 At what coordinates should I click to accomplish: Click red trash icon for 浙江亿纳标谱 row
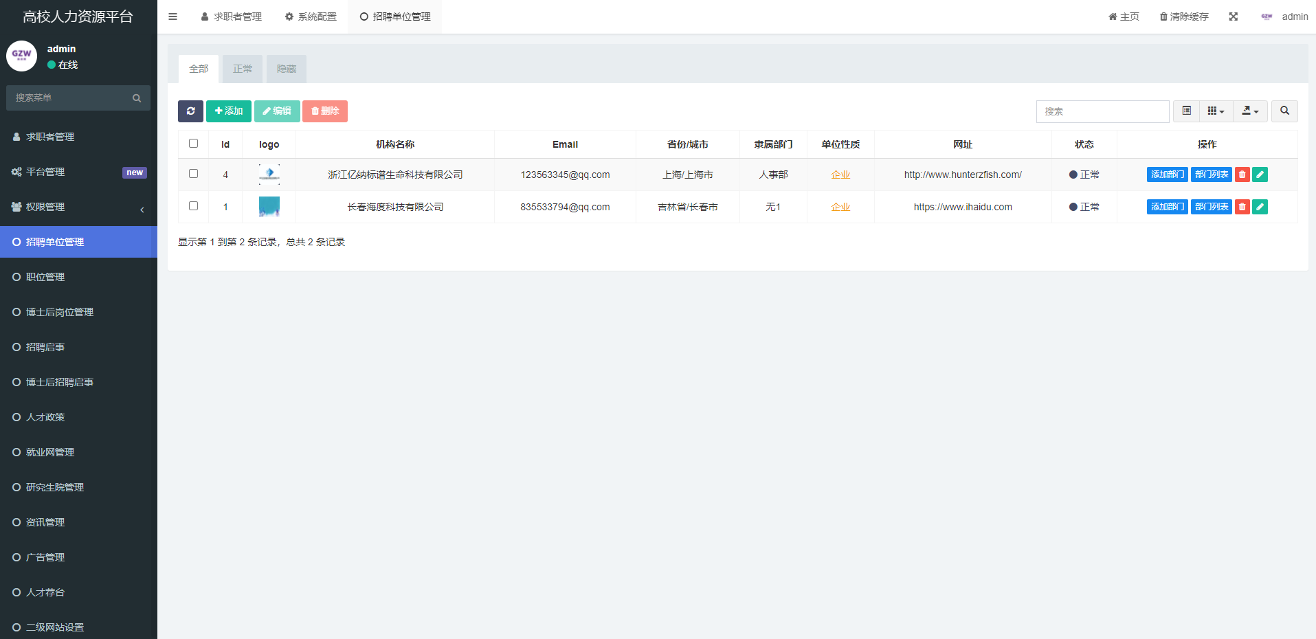pyautogui.click(x=1242, y=175)
